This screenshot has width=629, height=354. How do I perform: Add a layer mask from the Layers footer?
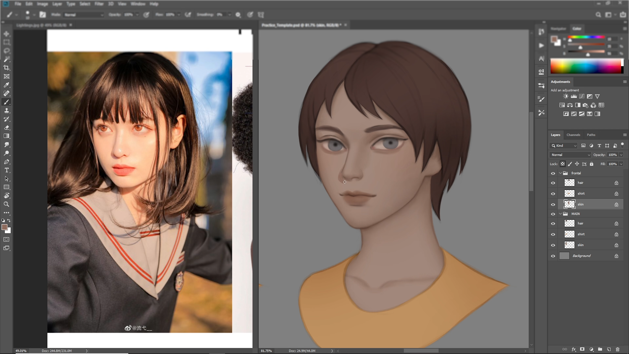point(582,349)
